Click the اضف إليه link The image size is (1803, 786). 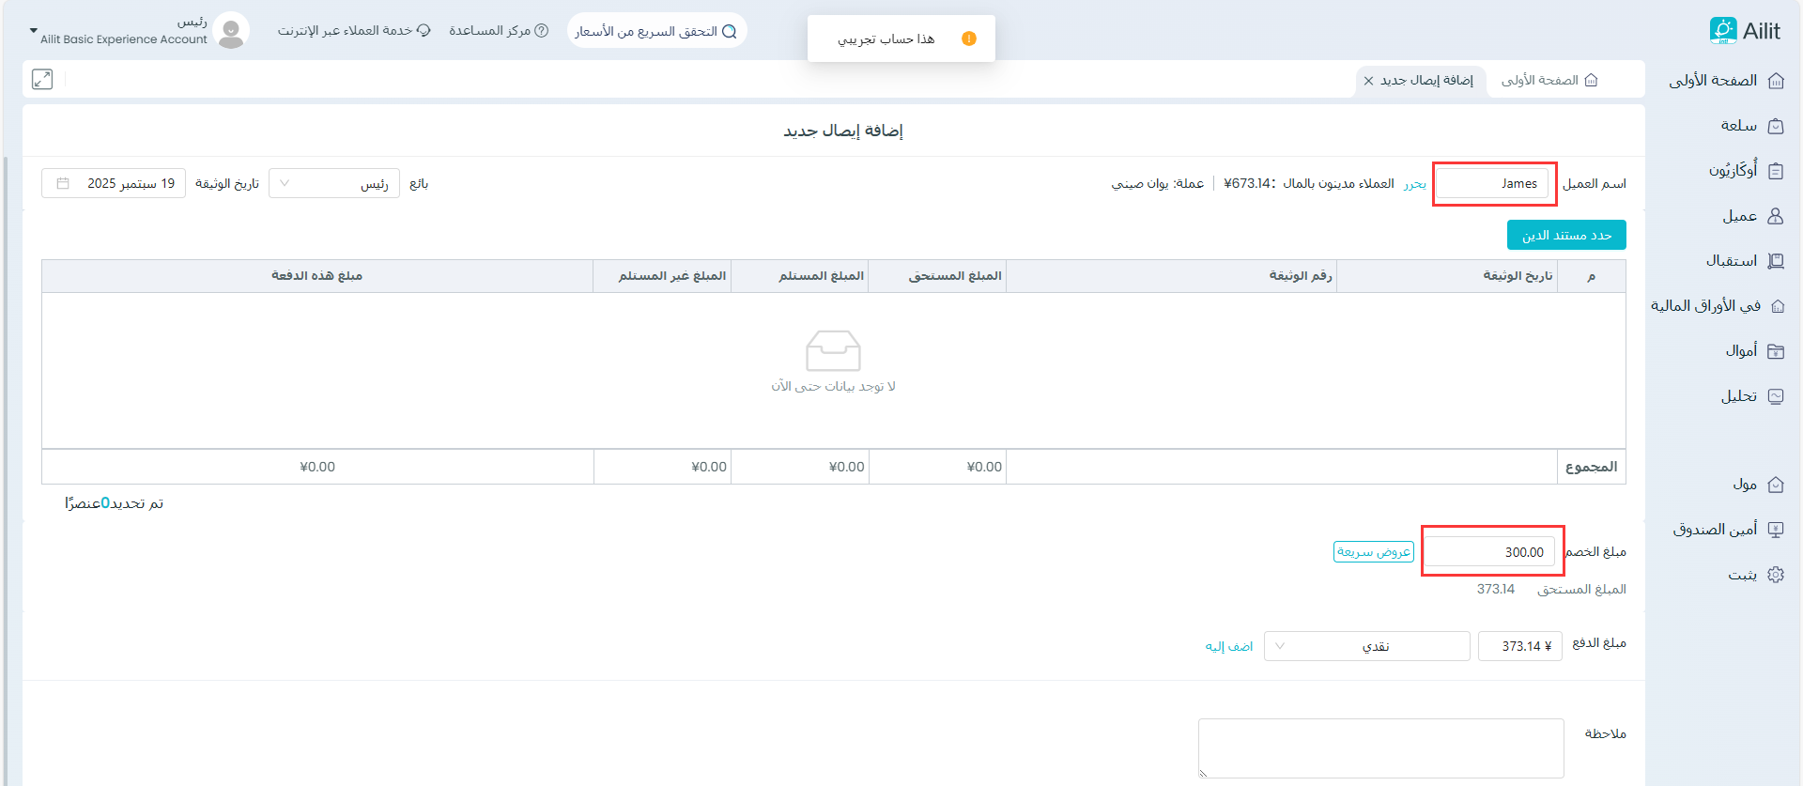coord(1228,646)
